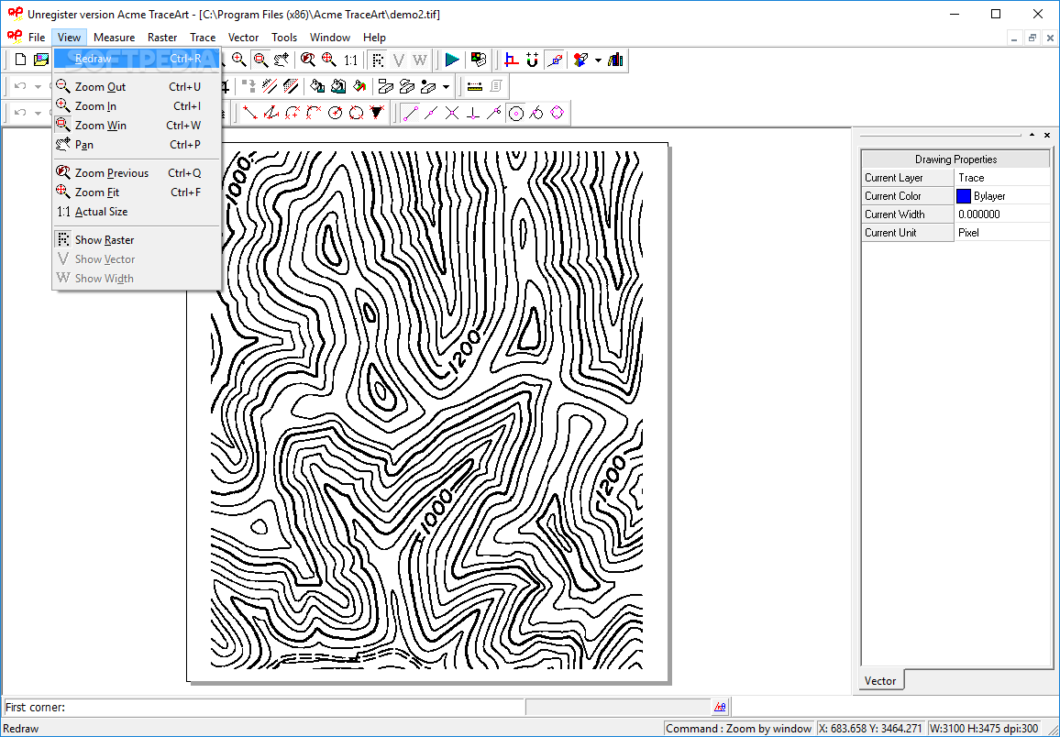Click the Open image toolbar icon
Screen dimensions: 1060x737
click(x=41, y=60)
